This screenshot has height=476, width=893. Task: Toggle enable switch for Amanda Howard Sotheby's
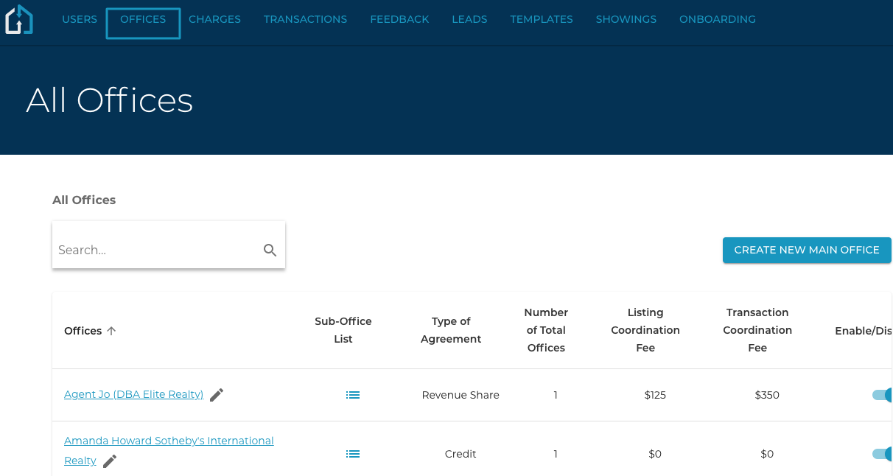(x=882, y=454)
